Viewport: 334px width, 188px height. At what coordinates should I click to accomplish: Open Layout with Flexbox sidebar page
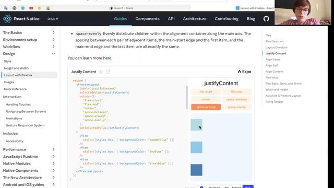coord(29,75)
